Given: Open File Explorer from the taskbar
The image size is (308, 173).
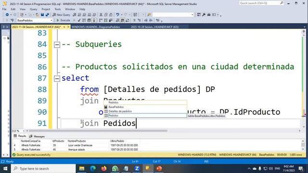Looking at the screenshot, I should tap(82, 169).
